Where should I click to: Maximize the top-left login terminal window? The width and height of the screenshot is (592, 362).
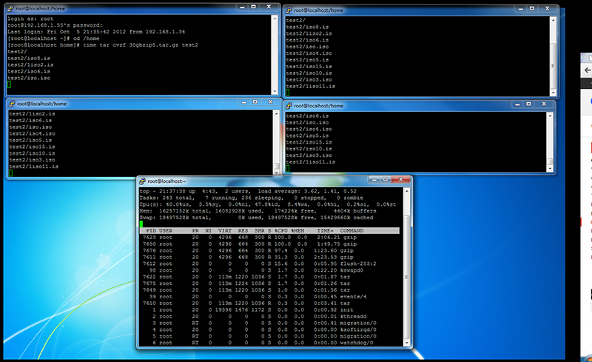253,6
